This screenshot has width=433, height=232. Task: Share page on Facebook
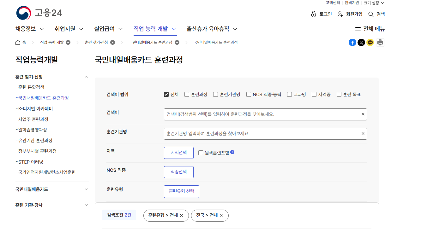(352, 43)
